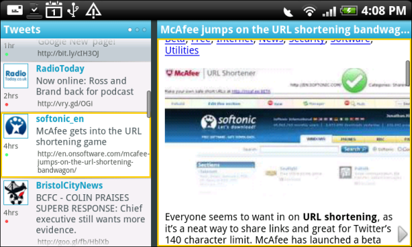Tap the USB connection status icon
This screenshot has height=247, width=412.
73,10
